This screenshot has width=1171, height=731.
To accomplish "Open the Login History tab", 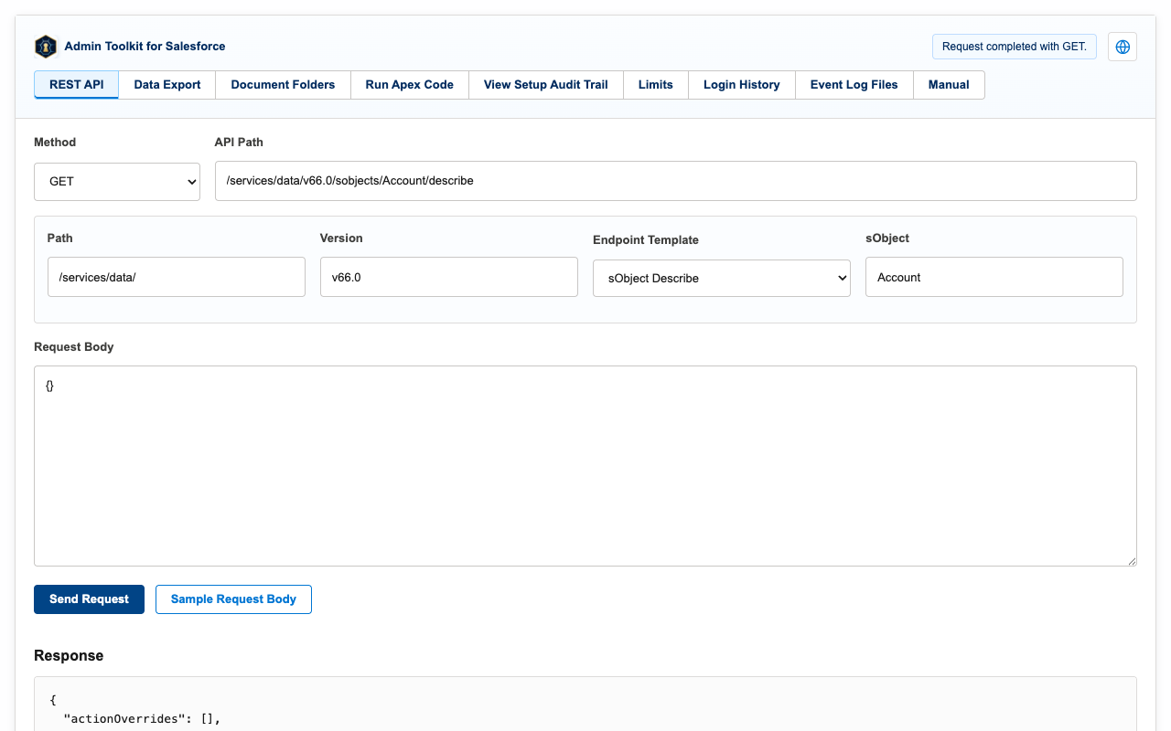I will pos(742,85).
